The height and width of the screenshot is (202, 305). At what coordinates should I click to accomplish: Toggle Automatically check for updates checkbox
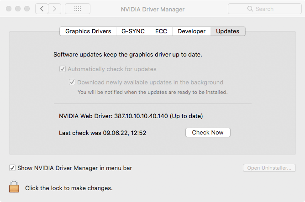tap(63, 69)
